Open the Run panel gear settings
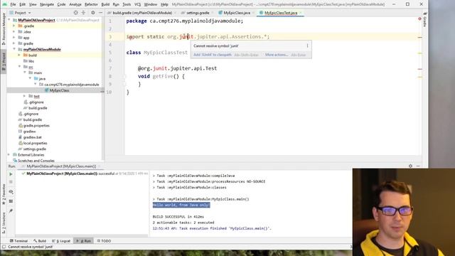Viewport: 455px width, 256px height. 410,166
